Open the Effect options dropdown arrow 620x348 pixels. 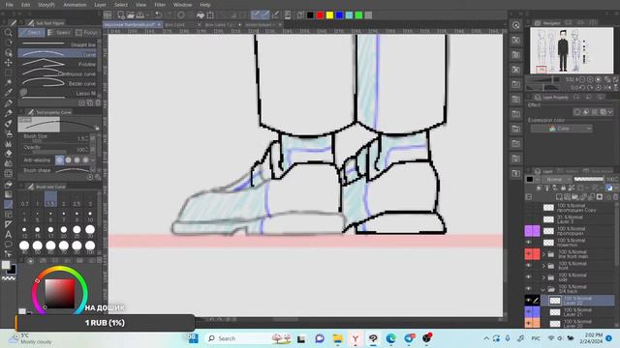610,112
